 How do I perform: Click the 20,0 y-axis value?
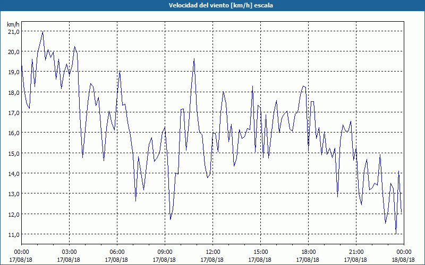click(14, 52)
